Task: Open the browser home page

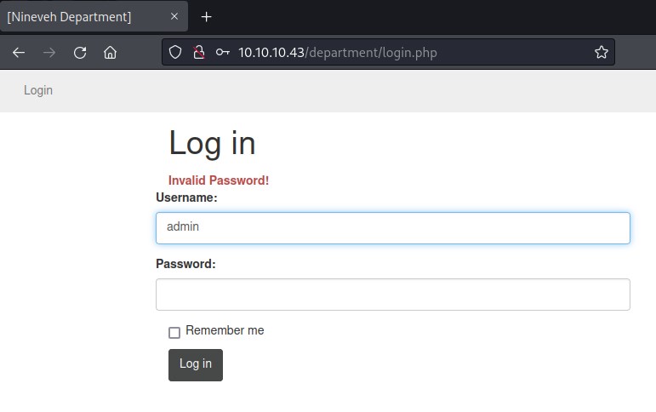Action: (110, 53)
